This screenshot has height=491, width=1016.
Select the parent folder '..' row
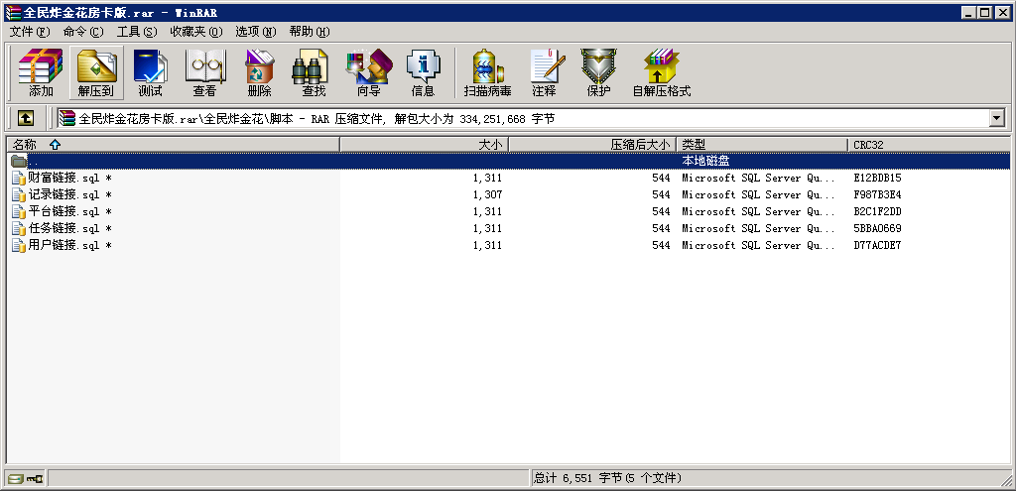click(34, 161)
